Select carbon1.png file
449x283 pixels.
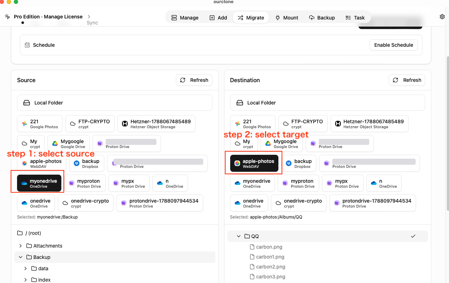[x=270, y=257]
